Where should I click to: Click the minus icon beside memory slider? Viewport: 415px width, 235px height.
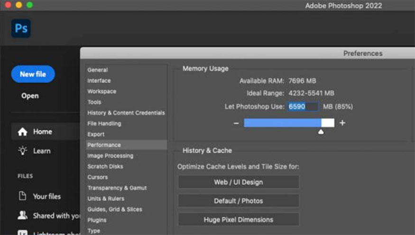[x=236, y=123]
